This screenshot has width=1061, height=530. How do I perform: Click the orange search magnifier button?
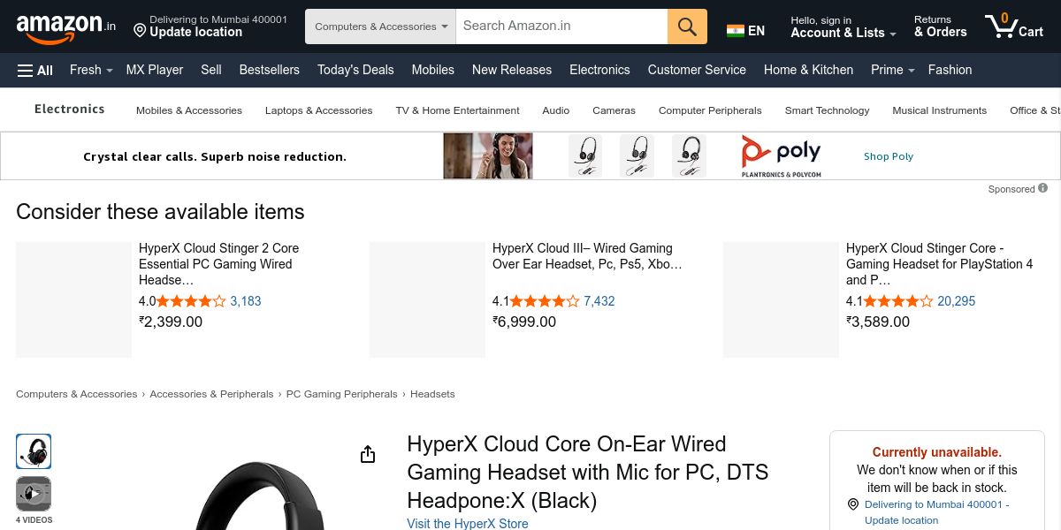tap(687, 26)
